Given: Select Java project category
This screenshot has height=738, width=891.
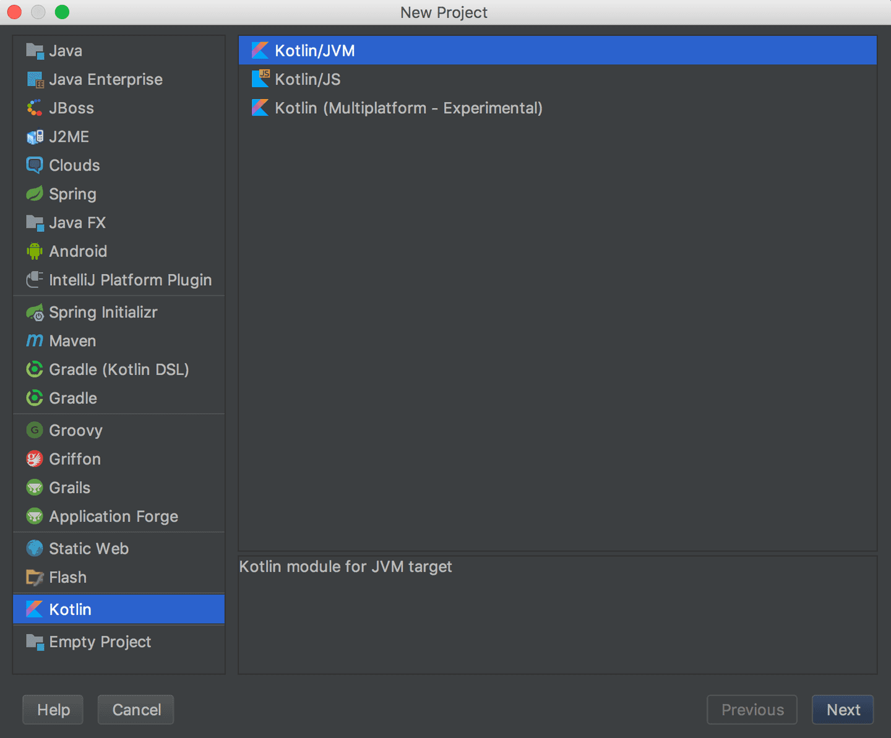Looking at the screenshot, I should pos(66,51).
